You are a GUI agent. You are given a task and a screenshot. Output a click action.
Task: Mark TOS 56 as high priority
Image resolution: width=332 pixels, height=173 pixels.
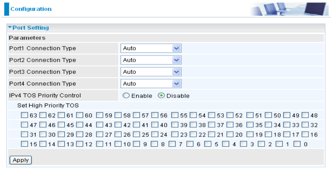155,115
